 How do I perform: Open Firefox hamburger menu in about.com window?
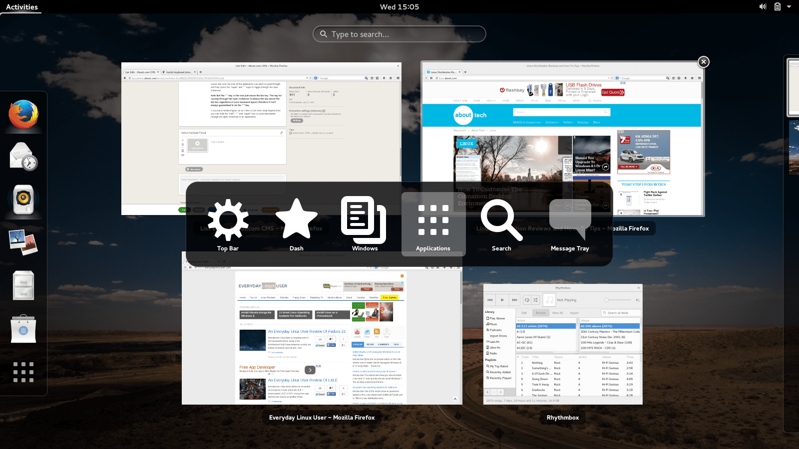point(700,78)
